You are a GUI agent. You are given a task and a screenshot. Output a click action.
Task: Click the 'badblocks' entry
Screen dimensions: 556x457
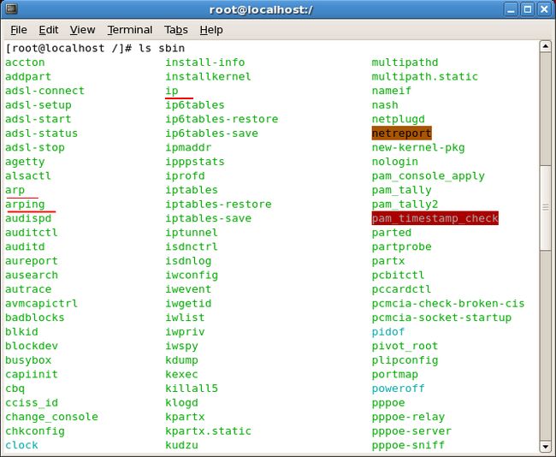pyautogui.click(x=35, y=318)
